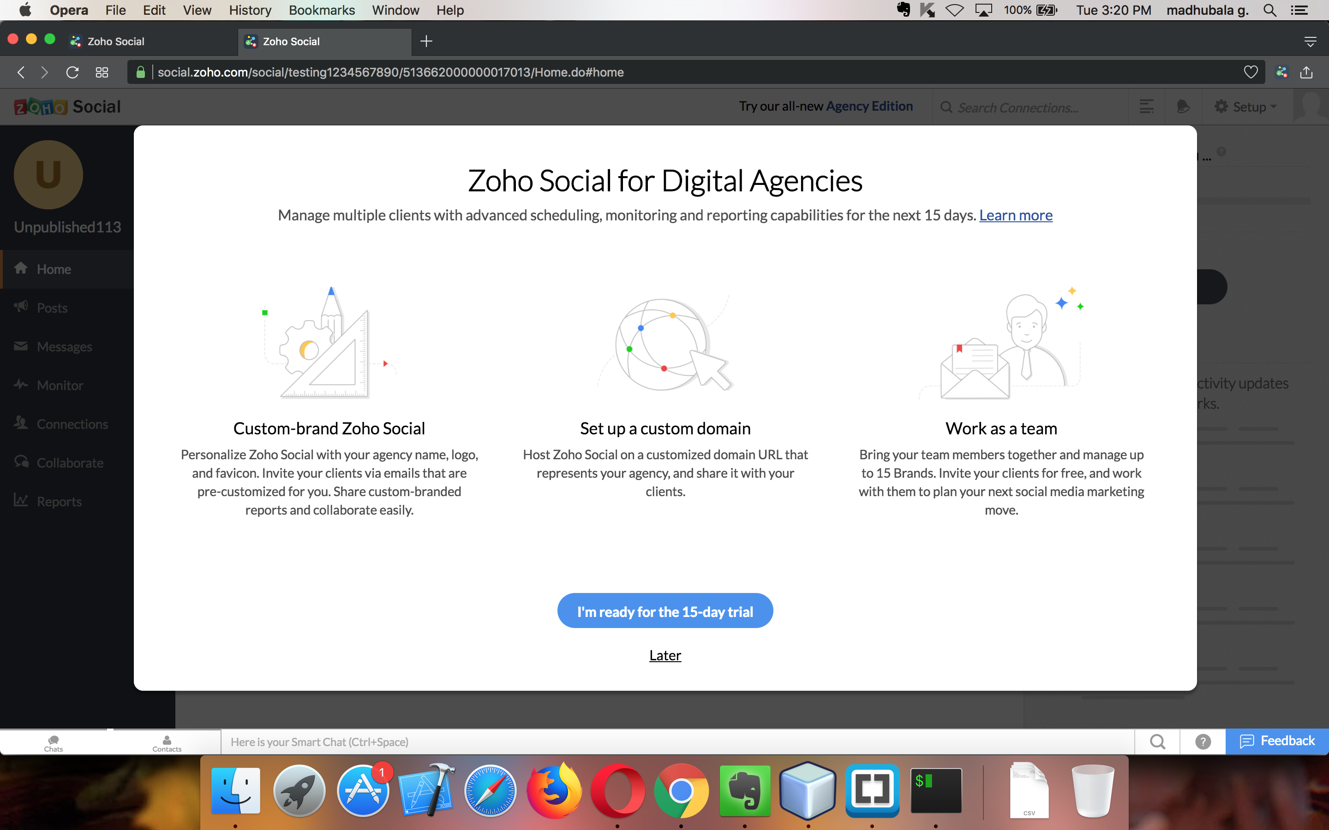Open Notification Center in the menu bar

click(x=1299, y=10)
